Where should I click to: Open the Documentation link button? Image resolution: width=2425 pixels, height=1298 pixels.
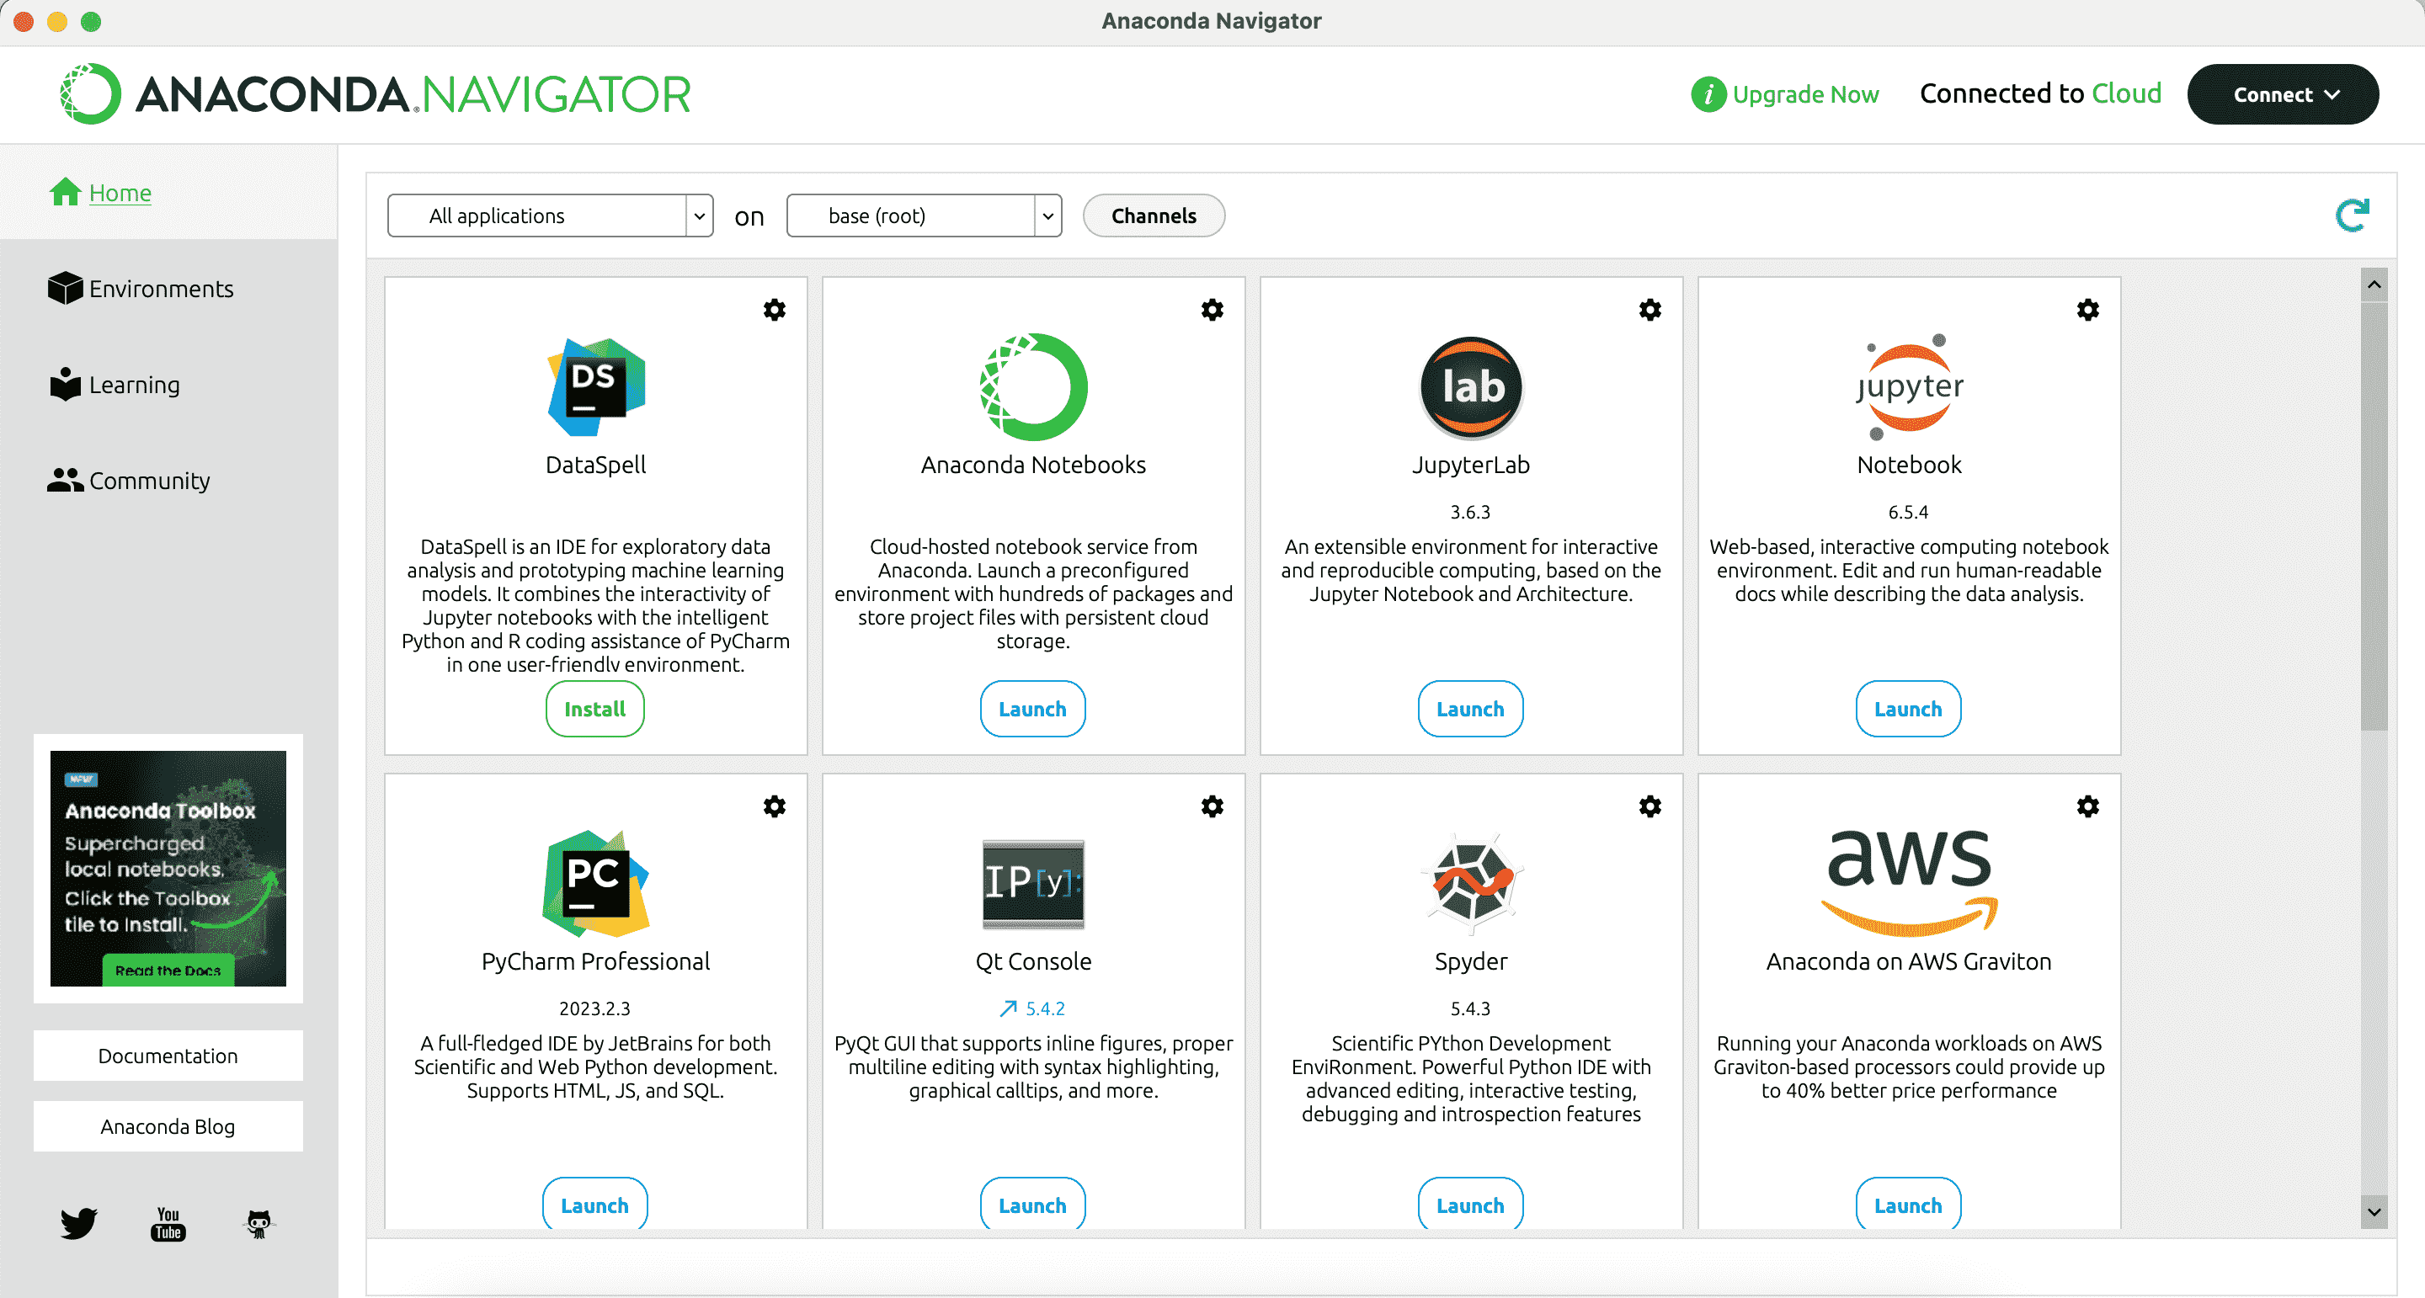168,1056
